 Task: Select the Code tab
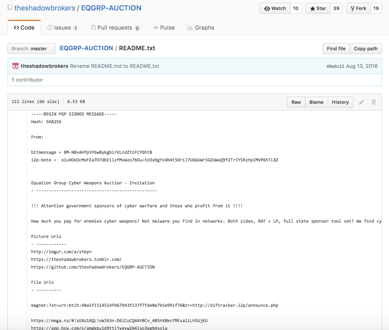coord(24,28)
